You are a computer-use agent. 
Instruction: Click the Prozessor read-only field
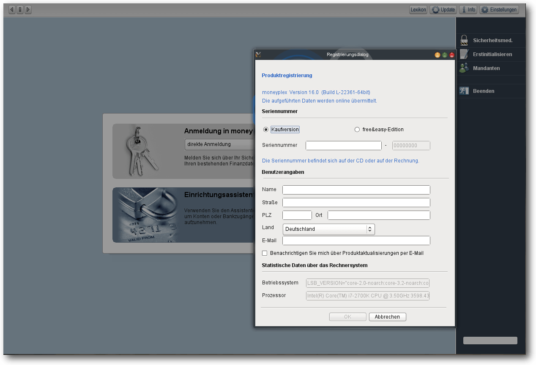pyautogui.click(x=368, y=296)
